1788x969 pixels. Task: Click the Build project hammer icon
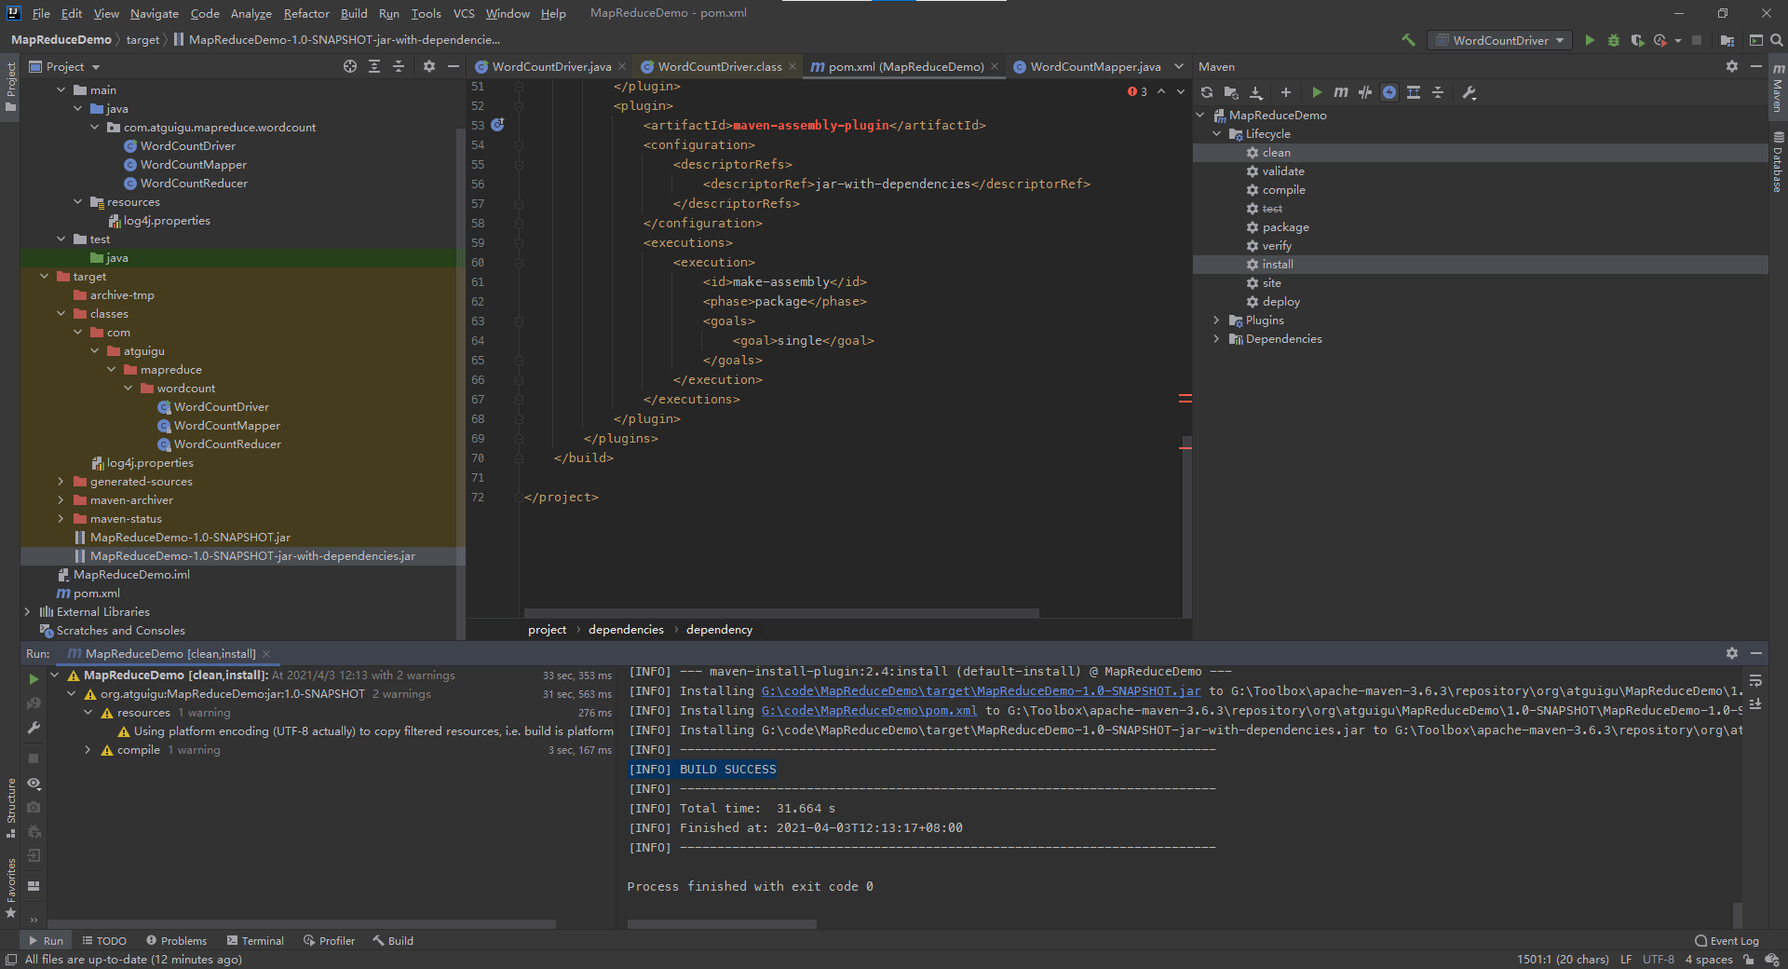coord(1408,40)
